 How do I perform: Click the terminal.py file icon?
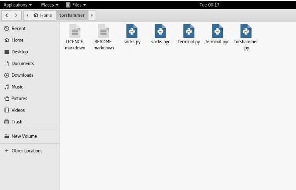[189, 32]
